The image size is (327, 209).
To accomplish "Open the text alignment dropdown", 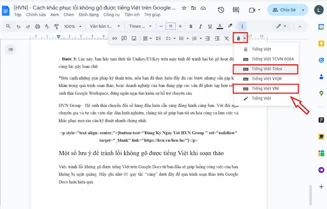I will coord(147,38).
